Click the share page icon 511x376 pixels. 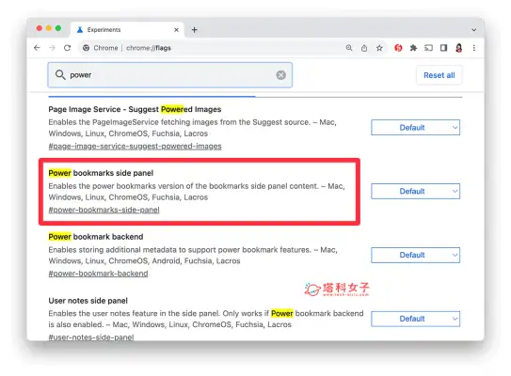point(364,48)
